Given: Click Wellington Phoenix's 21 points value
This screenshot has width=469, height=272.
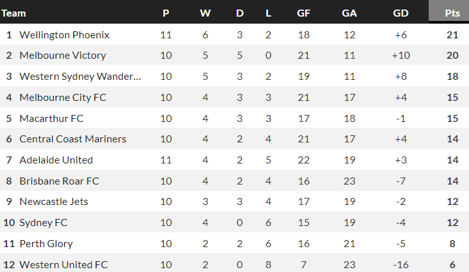Looking at the screenshot, I should point(452,34).
